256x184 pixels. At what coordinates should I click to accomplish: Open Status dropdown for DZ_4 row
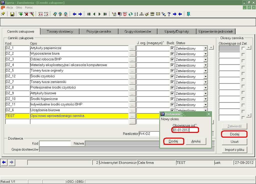(205, 65)
